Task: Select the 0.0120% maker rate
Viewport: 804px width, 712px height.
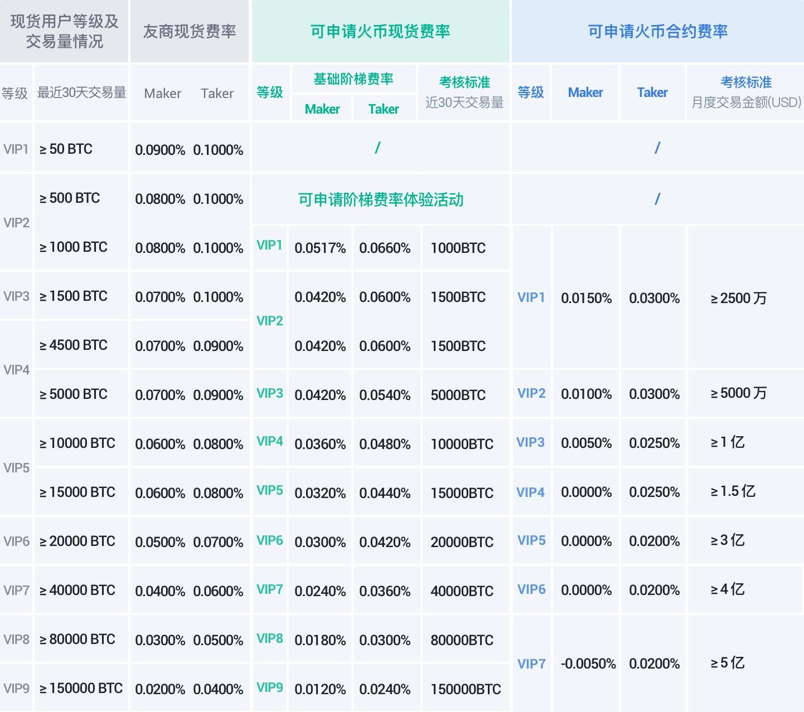Action: pyautogui.click(x=320, y=689)
